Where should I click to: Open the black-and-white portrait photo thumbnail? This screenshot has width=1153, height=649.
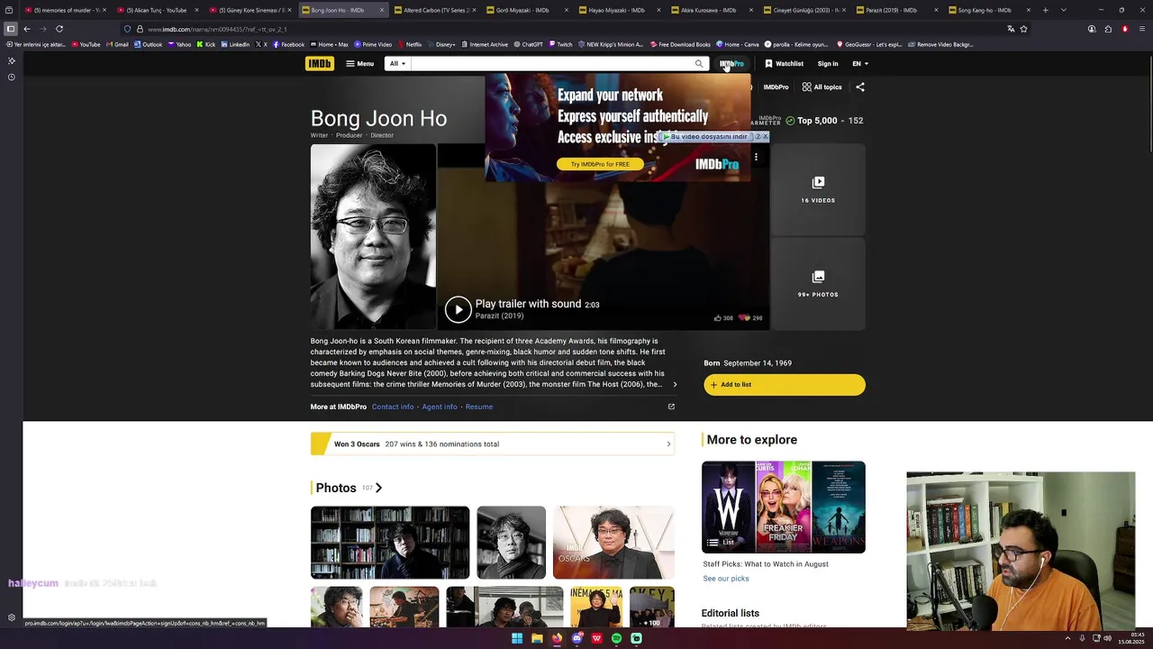click(x=511, y=543)
